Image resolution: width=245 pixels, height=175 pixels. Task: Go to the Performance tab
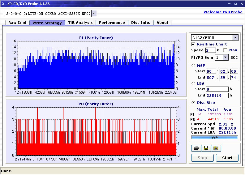pos(112,23)
